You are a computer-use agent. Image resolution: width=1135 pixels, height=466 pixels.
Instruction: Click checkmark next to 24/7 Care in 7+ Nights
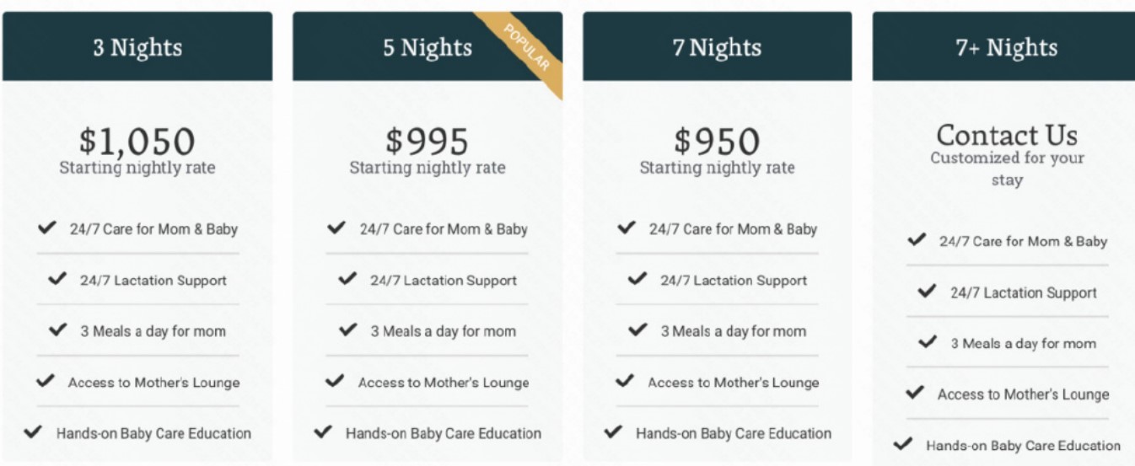917,240
